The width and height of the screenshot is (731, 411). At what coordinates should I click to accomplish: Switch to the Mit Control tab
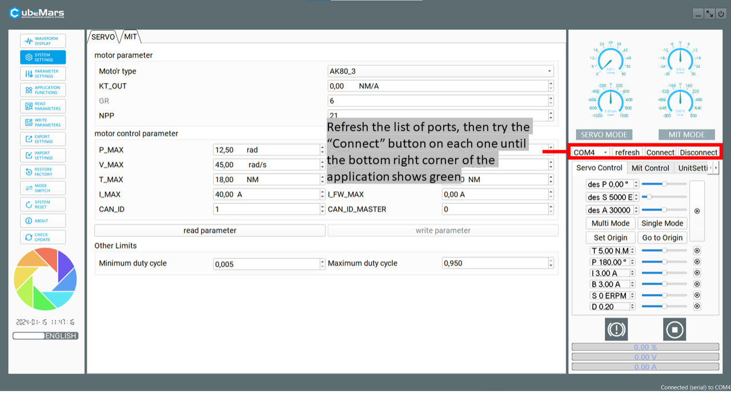[650, 168]
